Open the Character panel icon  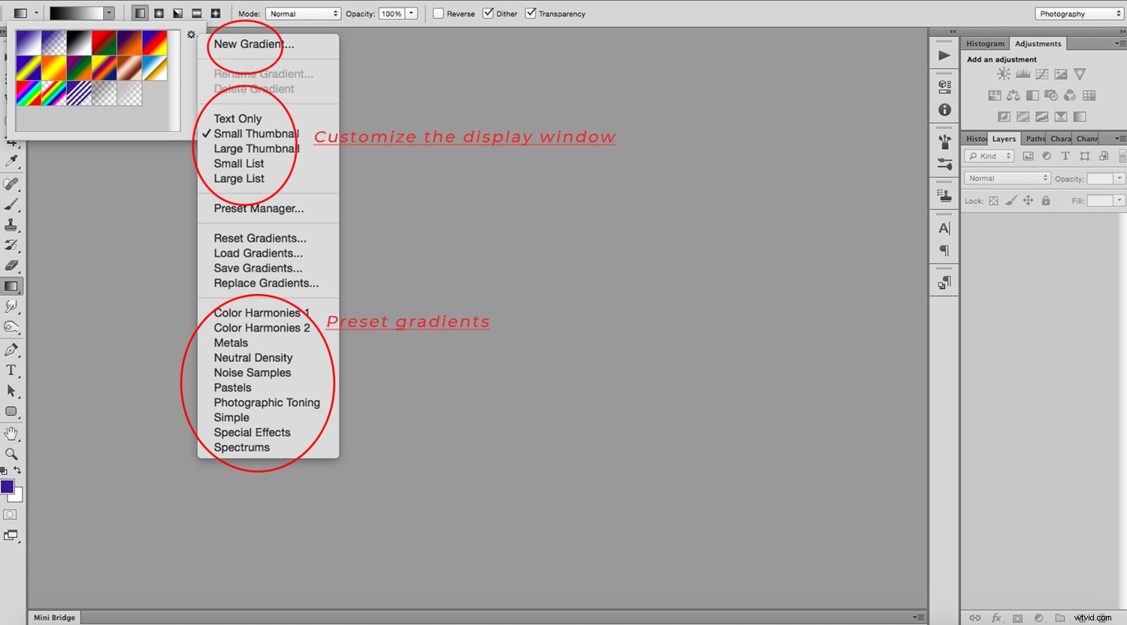pyautogui.click(x=944, y=228)
